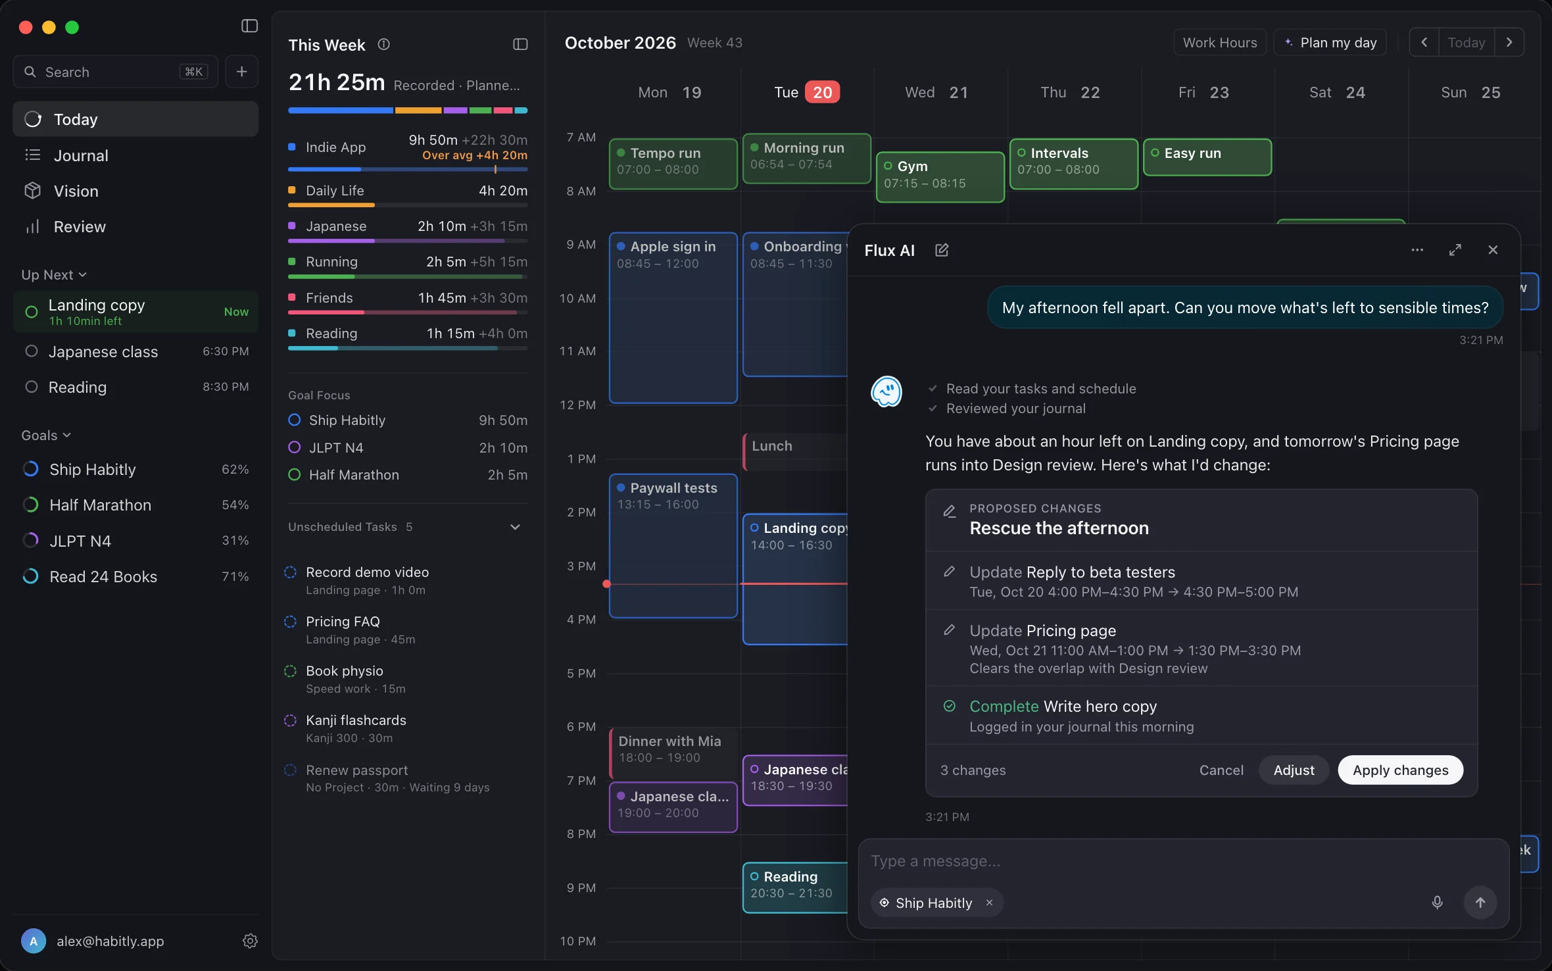Screen dimensions: 1552x971
Task: Toggle the left sidebar panel icon
Action: pyautogui.click(x=249, y=26)
